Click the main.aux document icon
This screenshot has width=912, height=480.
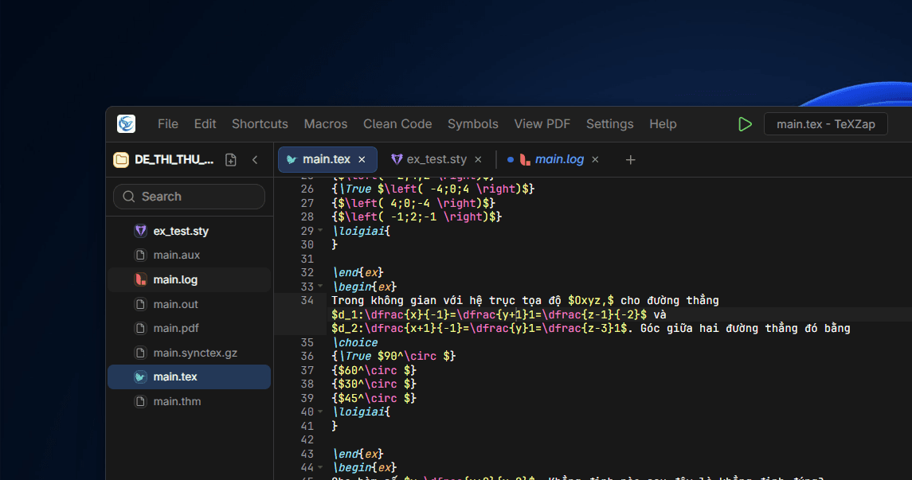tap(140, 255)
